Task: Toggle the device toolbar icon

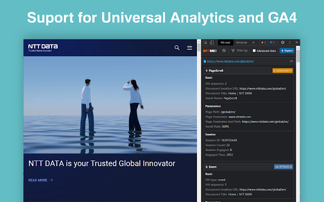Action: point(212,43)
